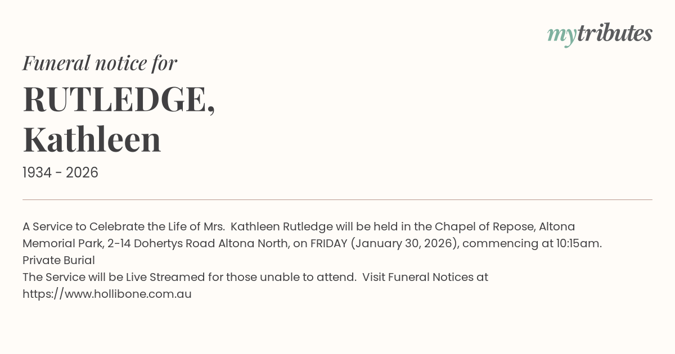Click the "Funeral notice for" heading
The height and width of the screenshot is (354, 675).
pos(100,63)
